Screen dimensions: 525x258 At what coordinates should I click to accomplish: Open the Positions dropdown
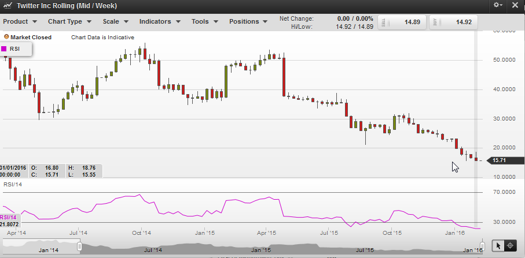click(248, 21)
